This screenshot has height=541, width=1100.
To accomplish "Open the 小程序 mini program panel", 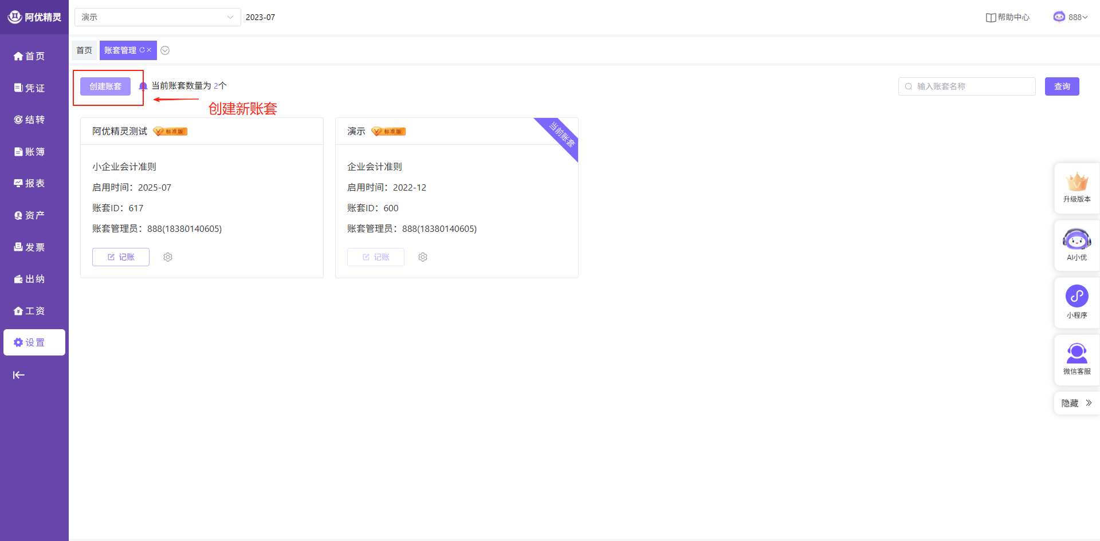I will pyautogui.click(x=1077, y=302).
